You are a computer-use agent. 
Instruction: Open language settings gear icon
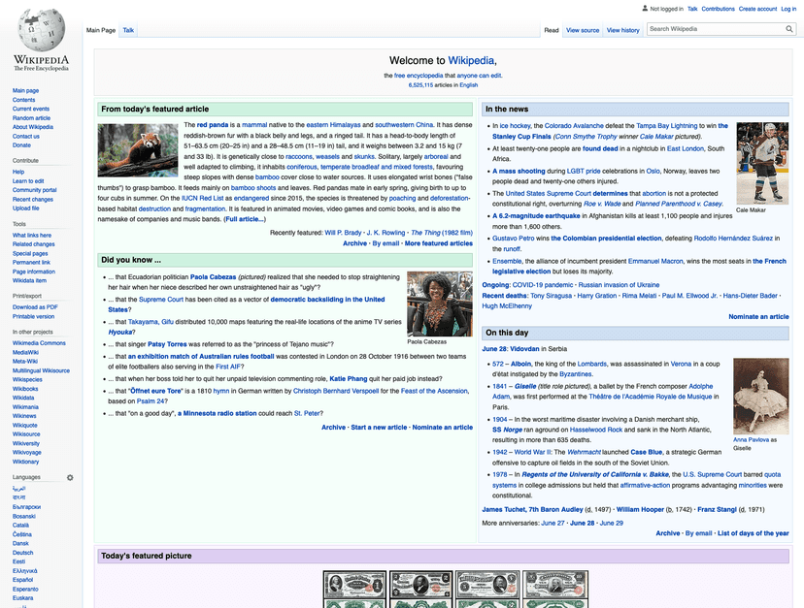70,477
